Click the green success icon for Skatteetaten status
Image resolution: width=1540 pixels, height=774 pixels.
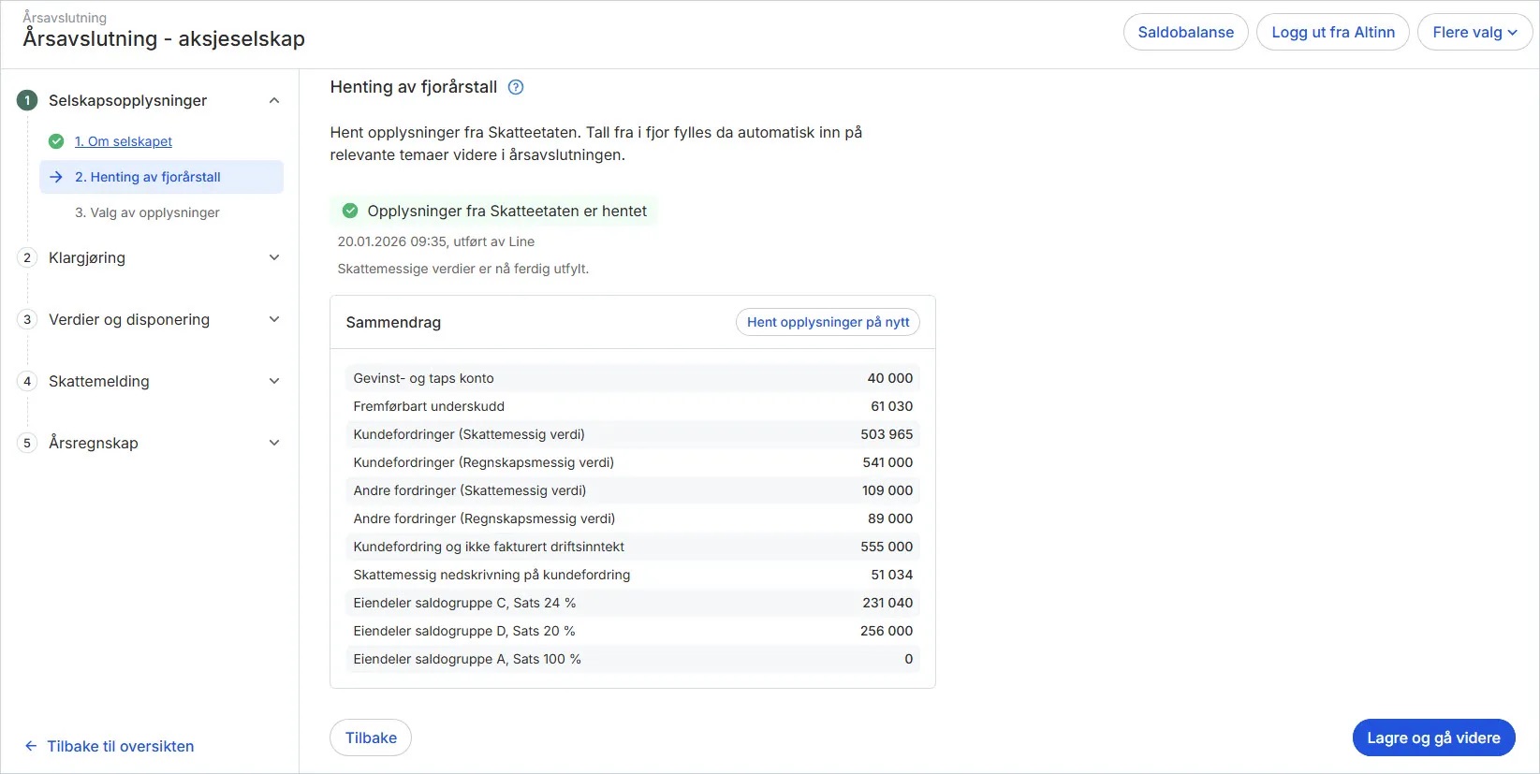pos(350,211)
